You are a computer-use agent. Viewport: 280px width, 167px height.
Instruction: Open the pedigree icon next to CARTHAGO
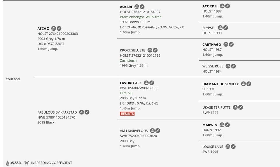[226, 44]
